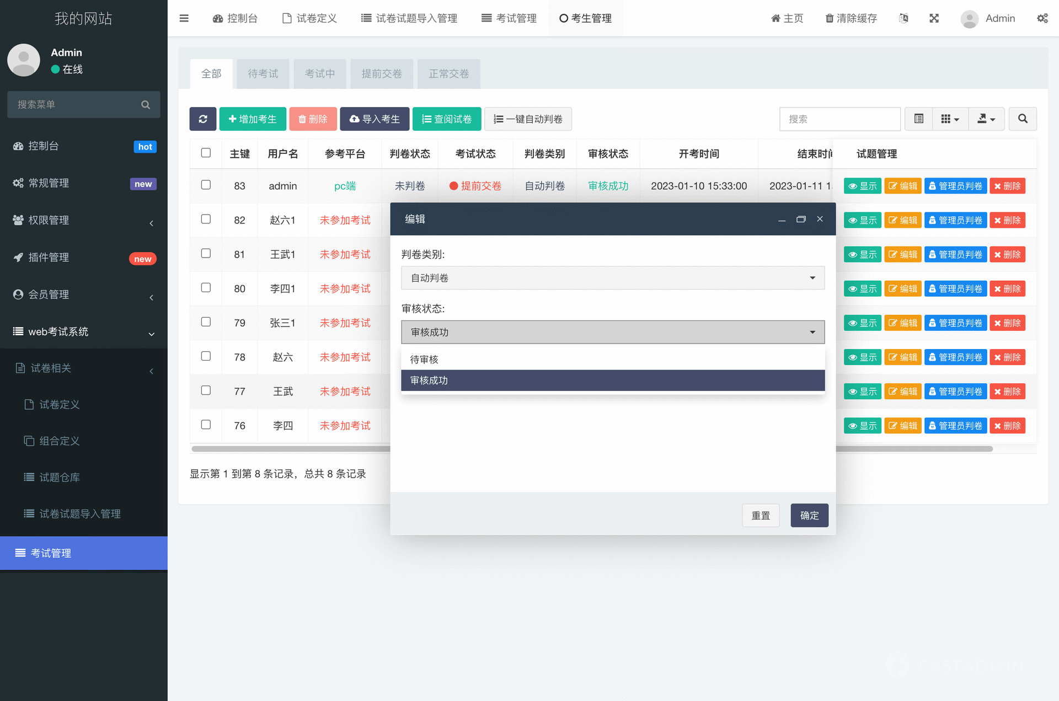Click the 增加考生 button

click(253, 119)
